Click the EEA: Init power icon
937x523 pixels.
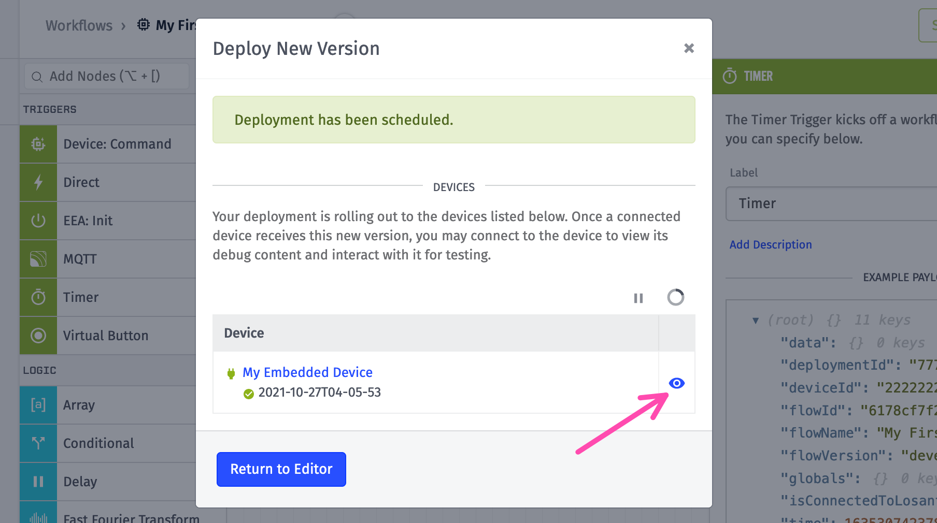[x=38, y=221]
